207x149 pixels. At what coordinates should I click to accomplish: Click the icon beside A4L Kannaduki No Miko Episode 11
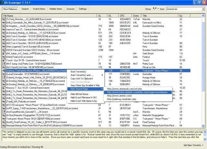tap(4, 23)
